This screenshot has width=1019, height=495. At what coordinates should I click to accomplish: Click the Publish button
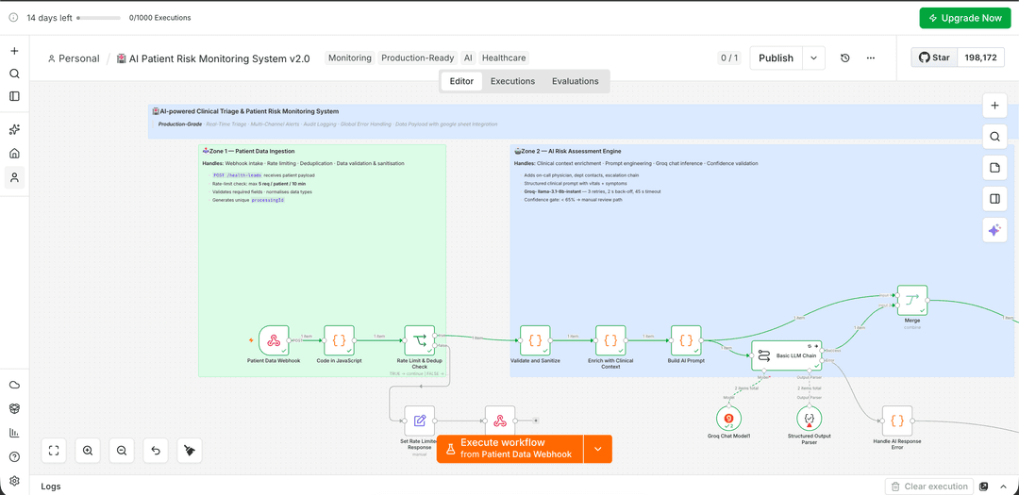[x=776, y=58]
